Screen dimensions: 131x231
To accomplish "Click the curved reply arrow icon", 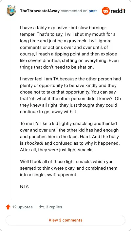I will [42, 207].
